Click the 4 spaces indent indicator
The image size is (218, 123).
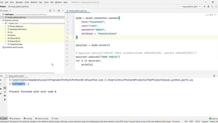[x=205, y=122]
